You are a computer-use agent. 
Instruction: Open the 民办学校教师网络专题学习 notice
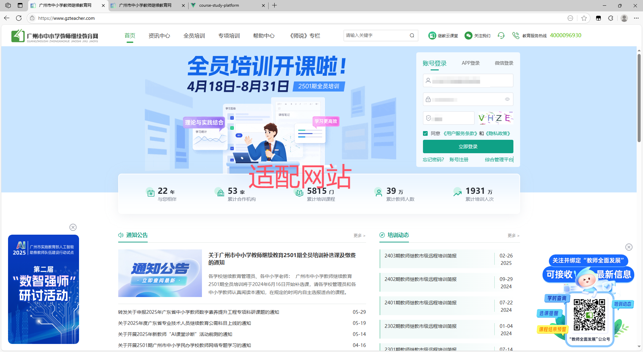pyautogui.click(x=185, y=345)
